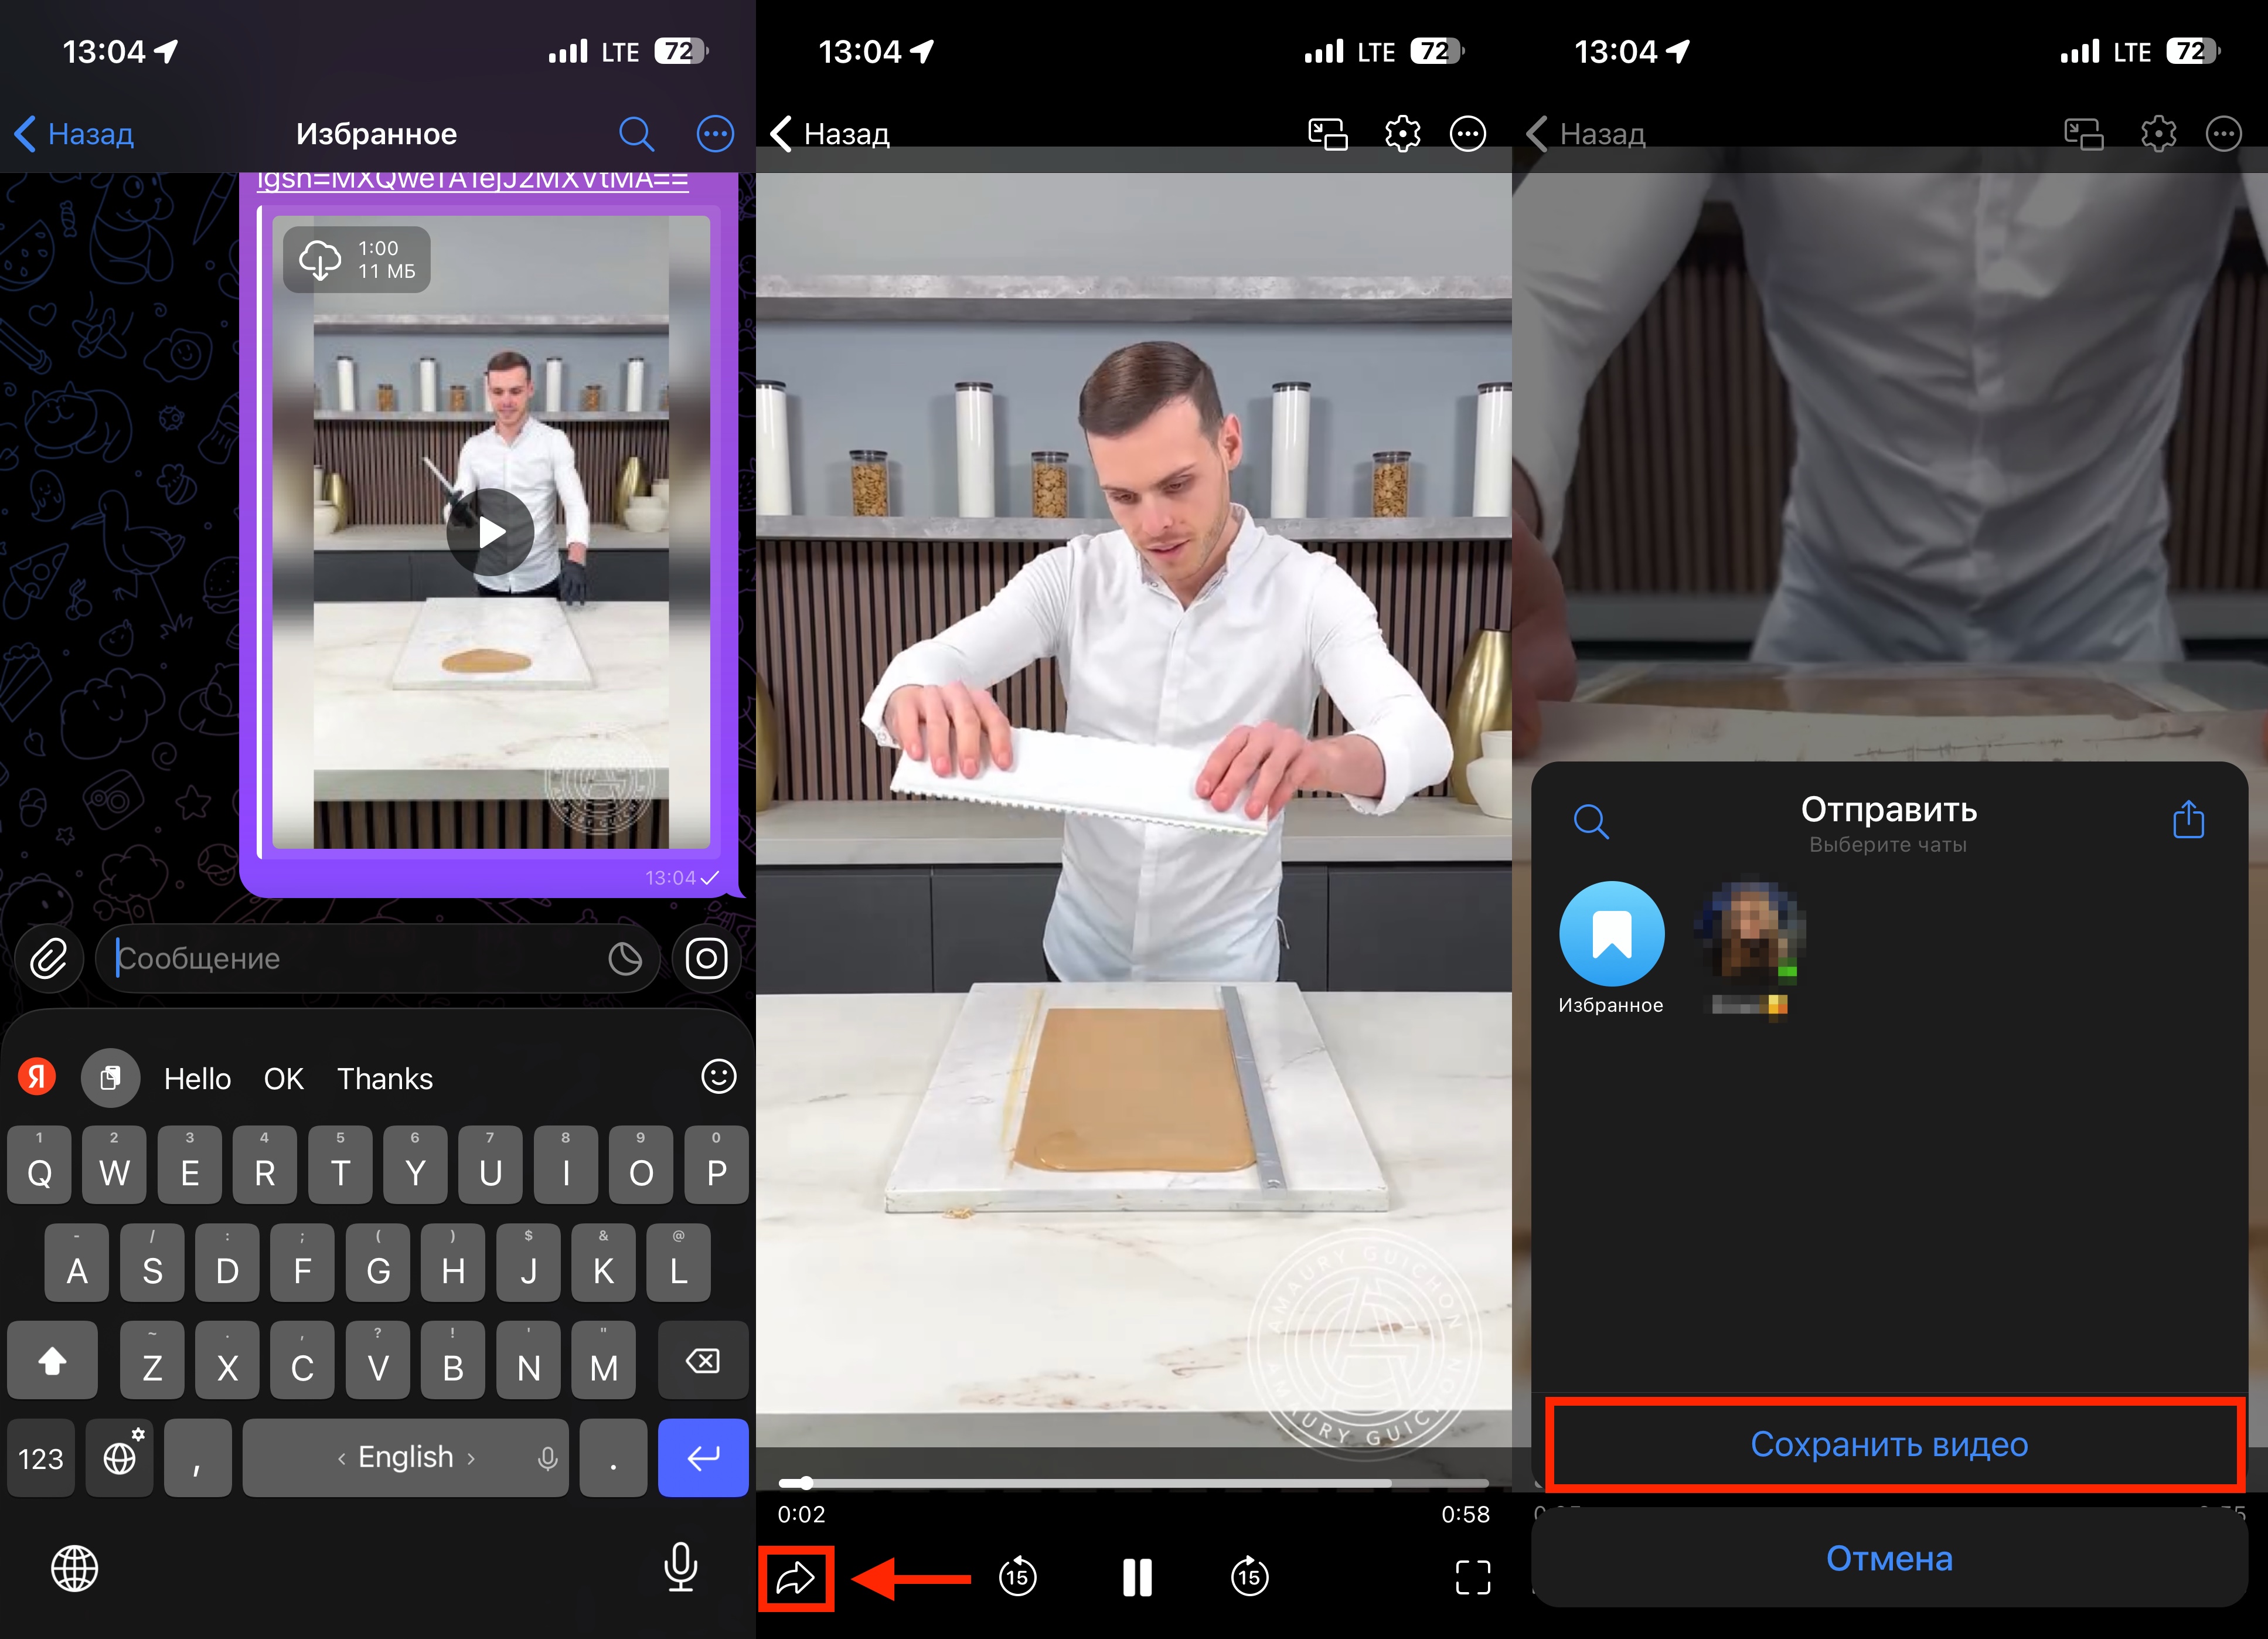This screenshot has width=2268, height=1639.
Task: Click the video progress bar
Action: [1134, 1483]
